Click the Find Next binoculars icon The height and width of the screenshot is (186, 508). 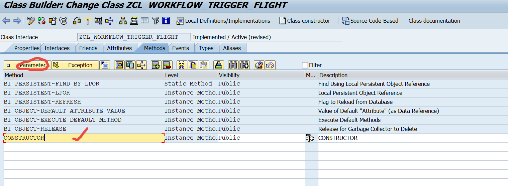pyautogui.click(x=244, y=65)
